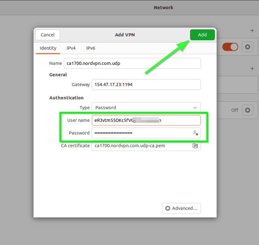Click the lower plus icon in Network panel
259x245 pixels.
(252, 69)
